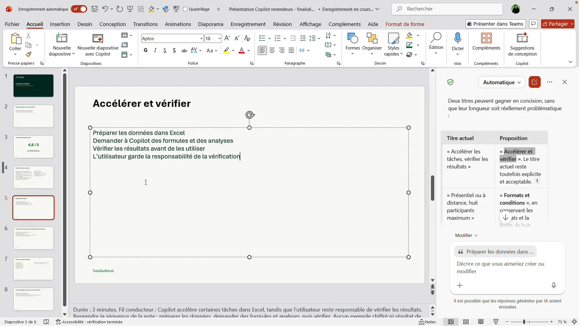Start a new chat in the Copilot pane
Screen dimensions: 579x326
pyautogui.click(x=534, y=82)
